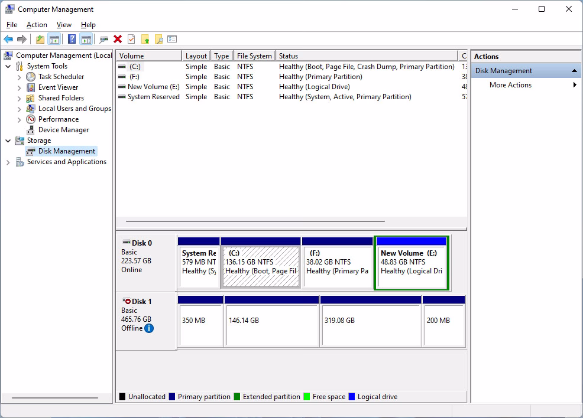Click the Logical drive legend color swatch

pos(351,397)
